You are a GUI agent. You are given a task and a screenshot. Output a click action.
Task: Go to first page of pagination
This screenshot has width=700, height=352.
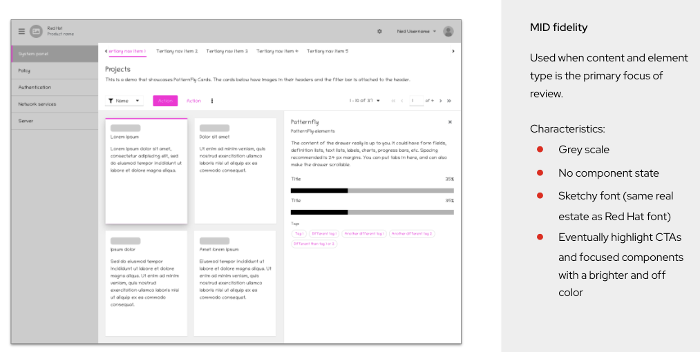393,101
